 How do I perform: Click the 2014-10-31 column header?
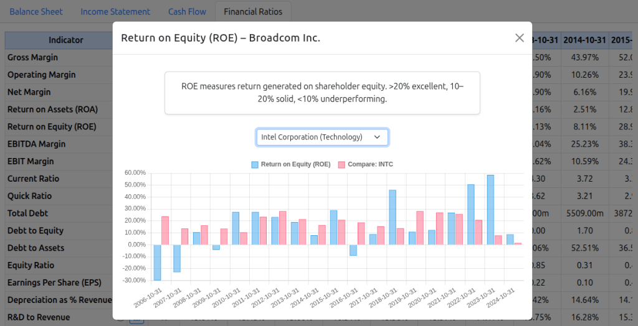coord(584,40)
